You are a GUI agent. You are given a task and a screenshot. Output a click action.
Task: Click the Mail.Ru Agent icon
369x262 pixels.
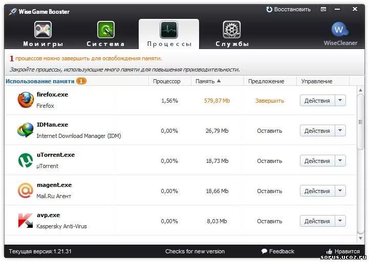point(25,190)
